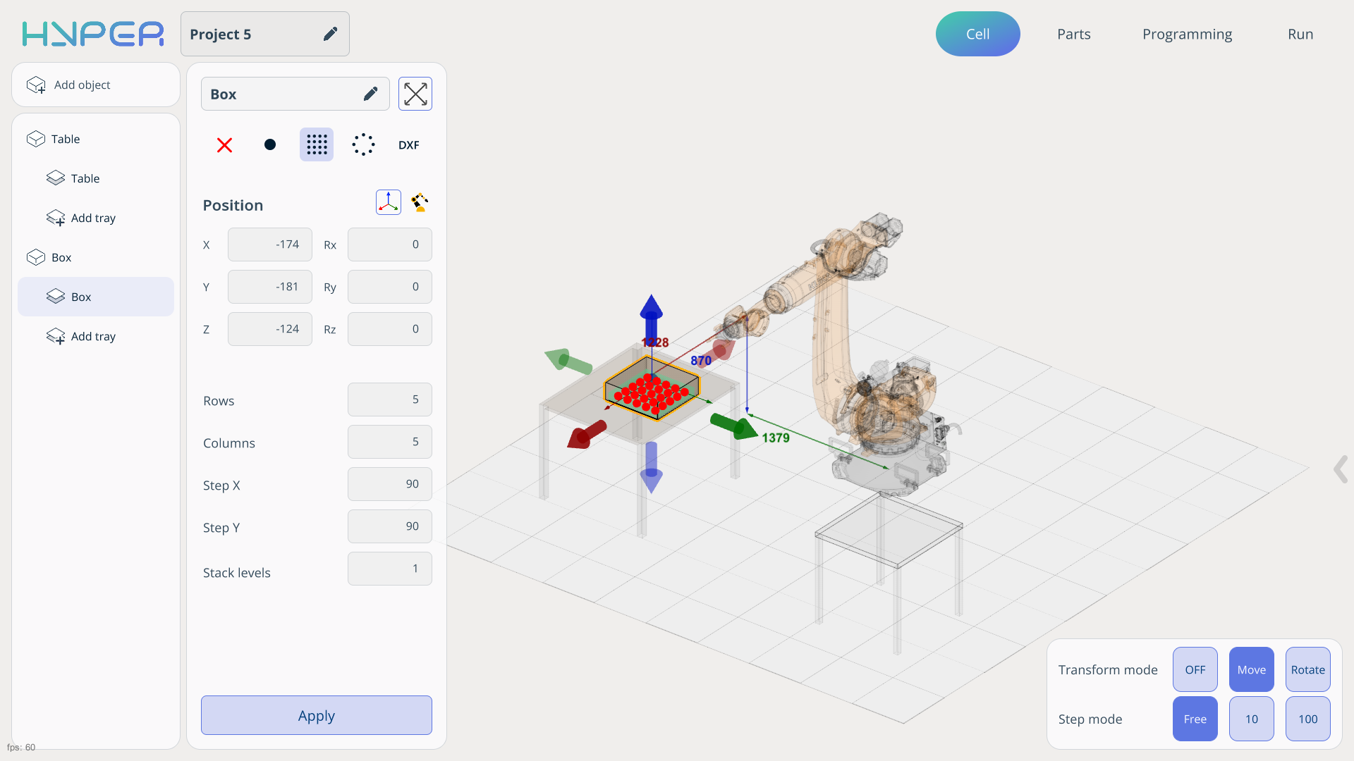Edit the Project 5 name pencil icon
The height and width of the screenshot is (761, 1354).
(330, 34)
